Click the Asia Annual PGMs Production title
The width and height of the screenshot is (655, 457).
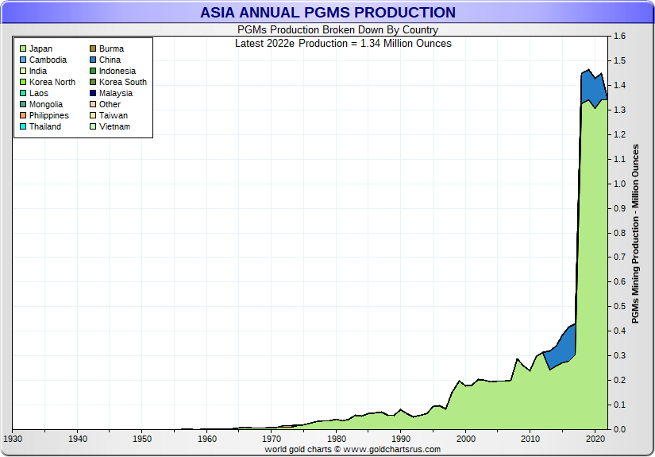click(x=327, y=13)
